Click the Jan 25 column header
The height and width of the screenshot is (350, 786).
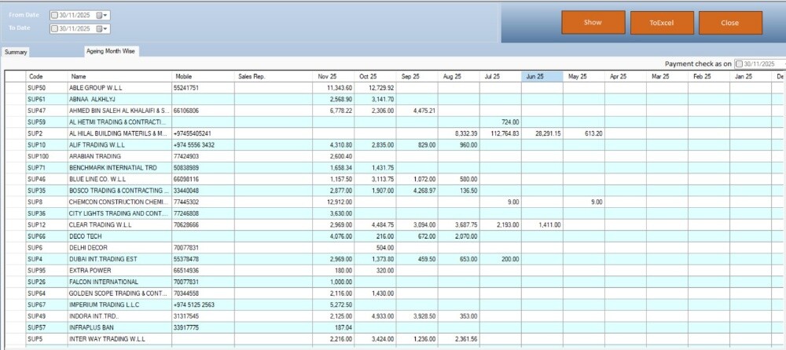click(750, 77)
